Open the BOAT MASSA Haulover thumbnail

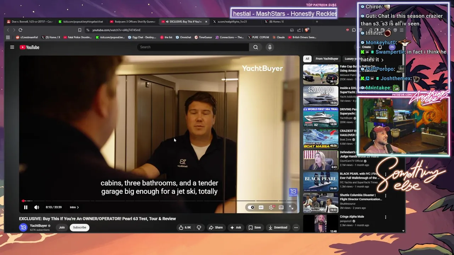click(x=321, y=138)
